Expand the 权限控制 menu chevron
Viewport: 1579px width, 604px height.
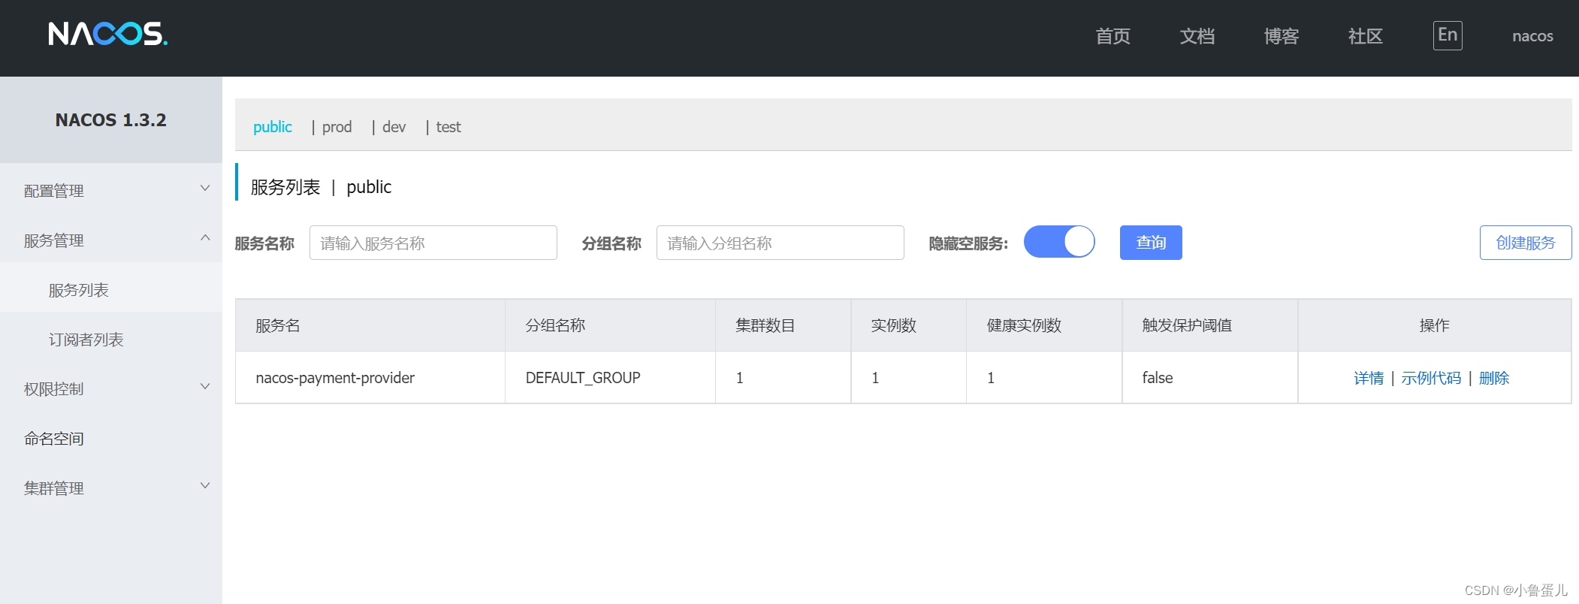pyautogui.click(x=205, y=387)
